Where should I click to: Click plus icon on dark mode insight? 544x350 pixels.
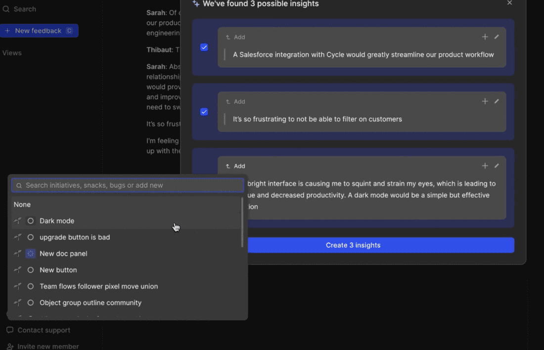(x=485, y=166)
